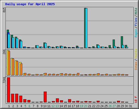Select green weekend day label 13
The height and width of the screenshot is (109, 139).
pyautogui.click(x=57, y=106)
